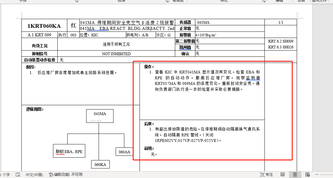This screenshot has width=333, height=178.
Task: Switch to Web Layout view
Action: (307, 175)
